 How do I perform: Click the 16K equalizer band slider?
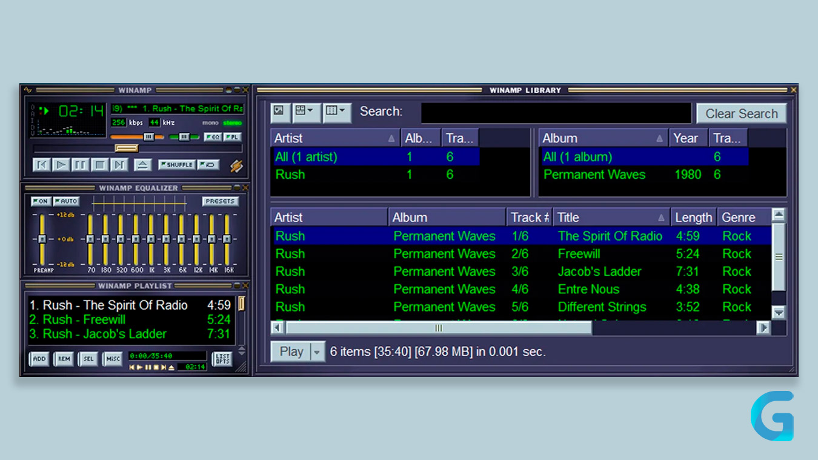pyautogui.click(x=228, y=239)
